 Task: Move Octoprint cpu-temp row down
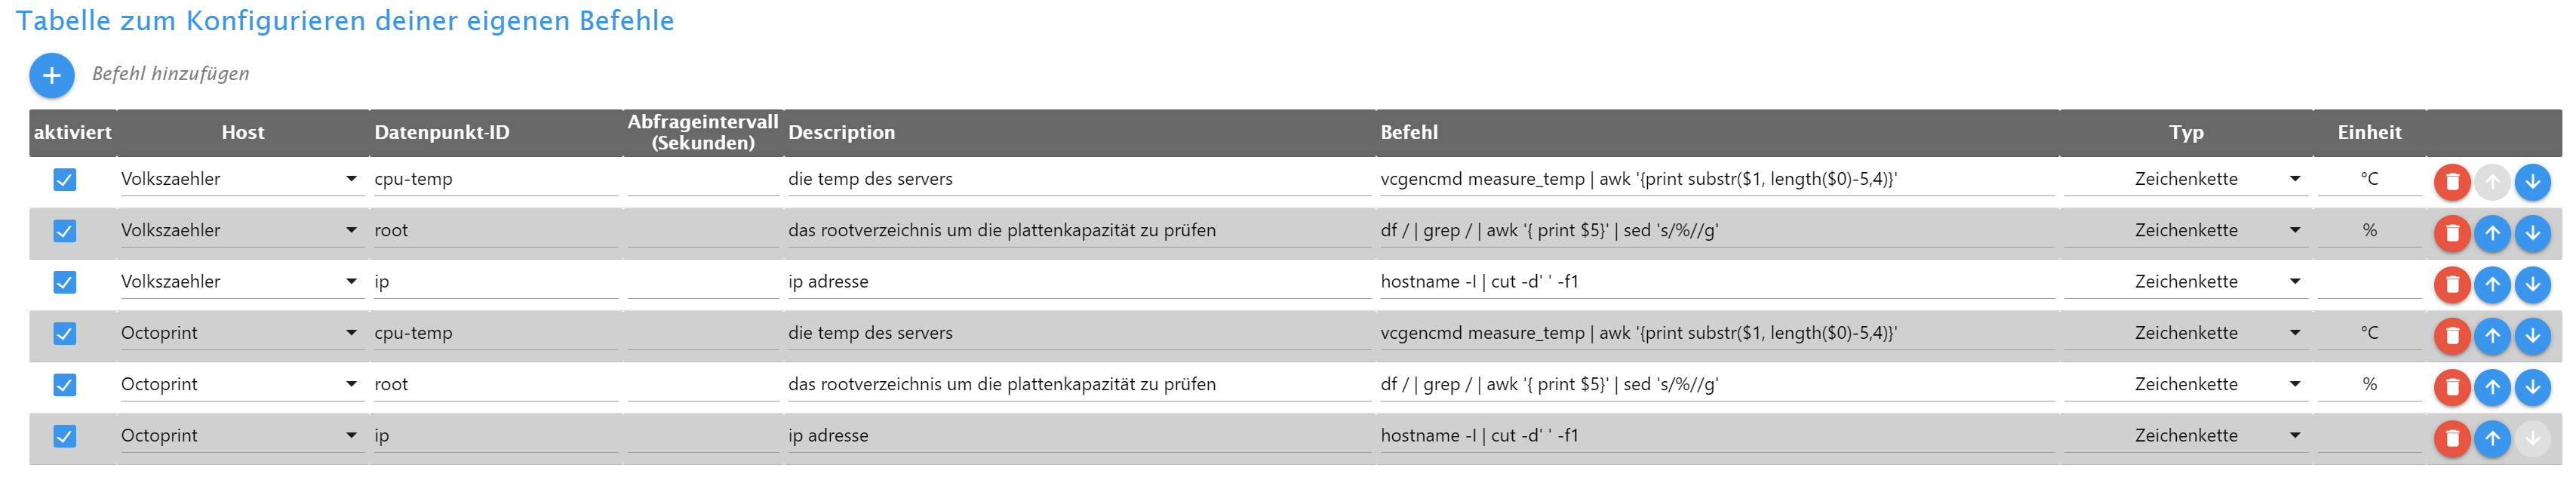click(2532, 336)
